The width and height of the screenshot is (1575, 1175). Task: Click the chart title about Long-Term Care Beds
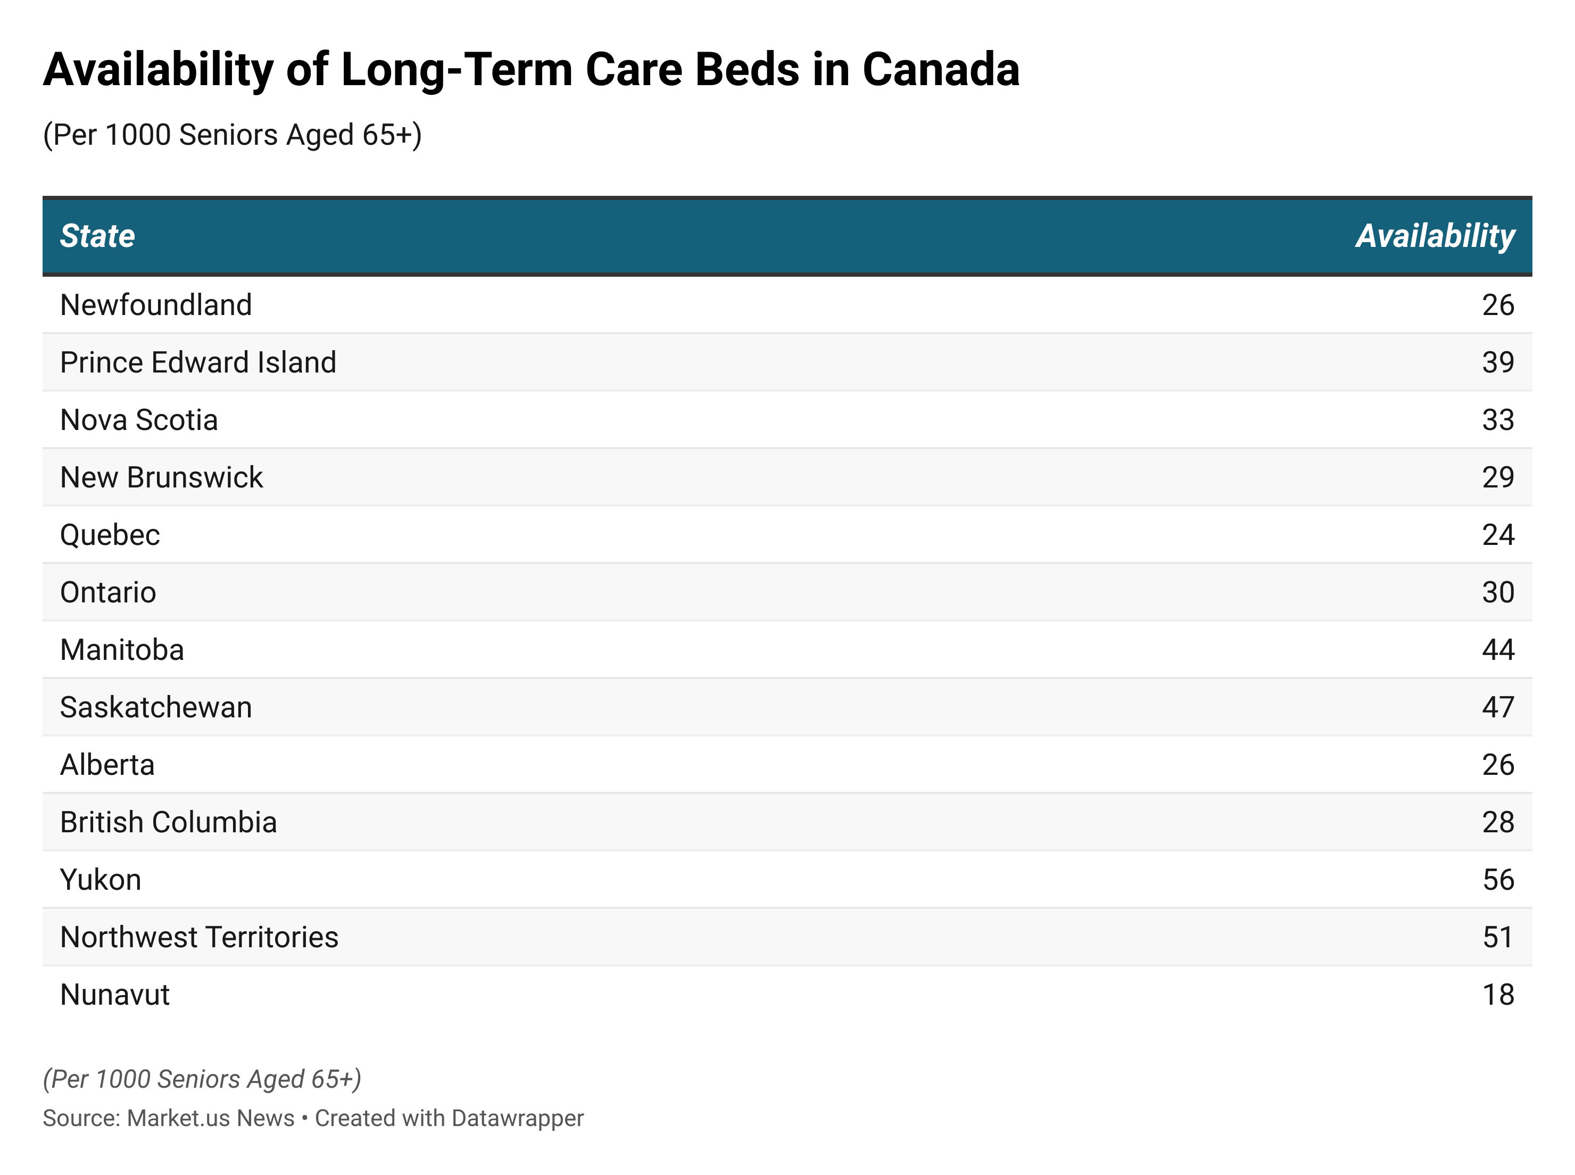click(x=531, y=70)
